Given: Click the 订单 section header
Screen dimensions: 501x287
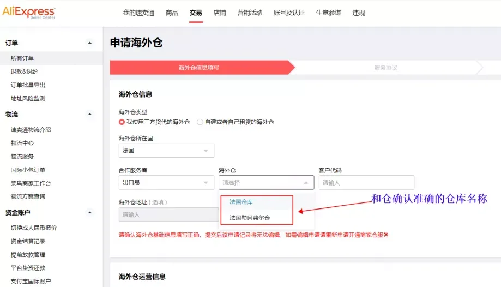Looking at the screenshot, I should [12, 43].
